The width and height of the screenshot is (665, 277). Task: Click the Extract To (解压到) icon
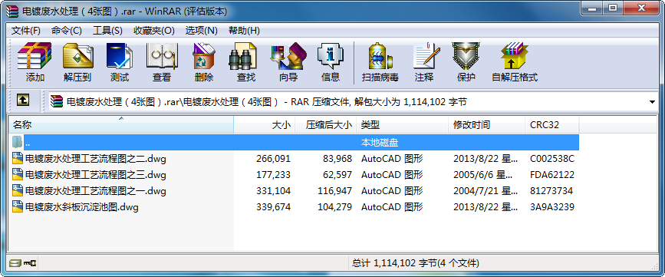[x=77, y=56]
